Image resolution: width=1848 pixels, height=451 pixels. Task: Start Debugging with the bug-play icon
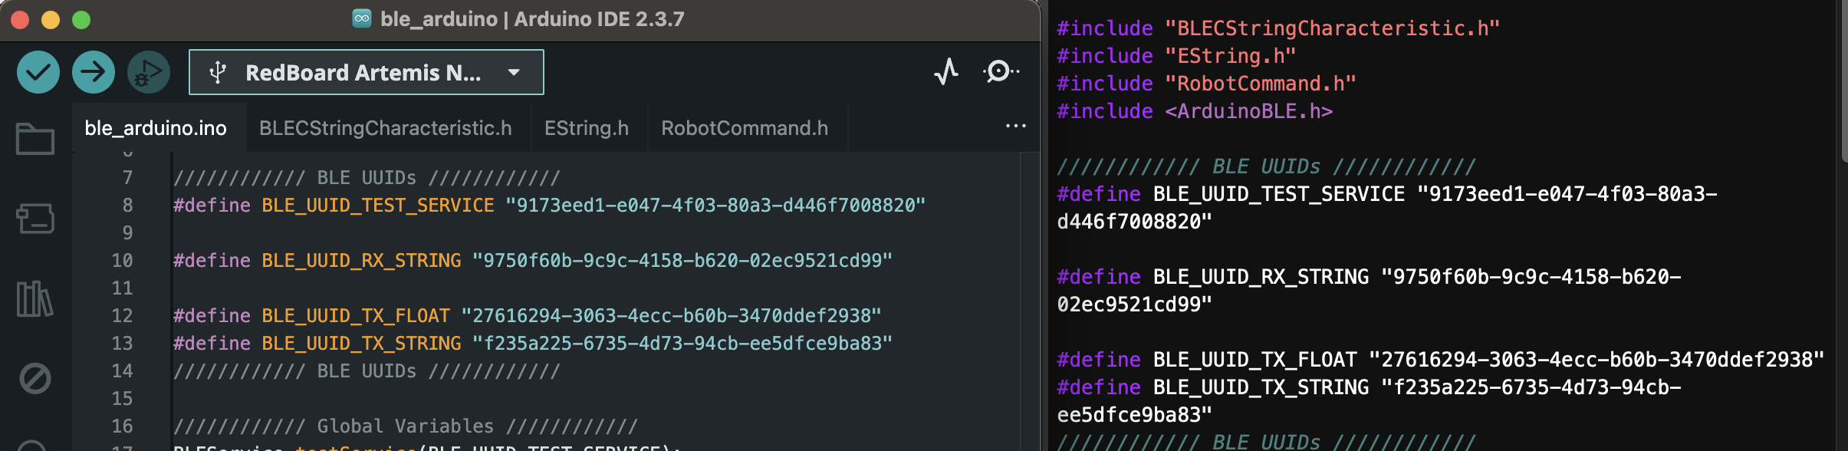149,72
